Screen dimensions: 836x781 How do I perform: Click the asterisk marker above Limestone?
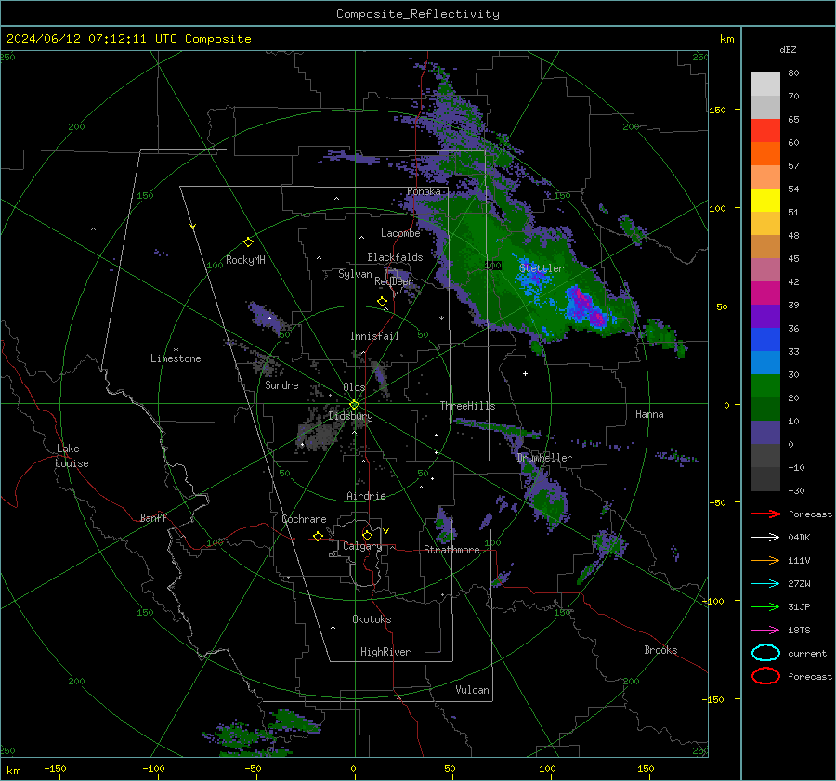point(176,350)
